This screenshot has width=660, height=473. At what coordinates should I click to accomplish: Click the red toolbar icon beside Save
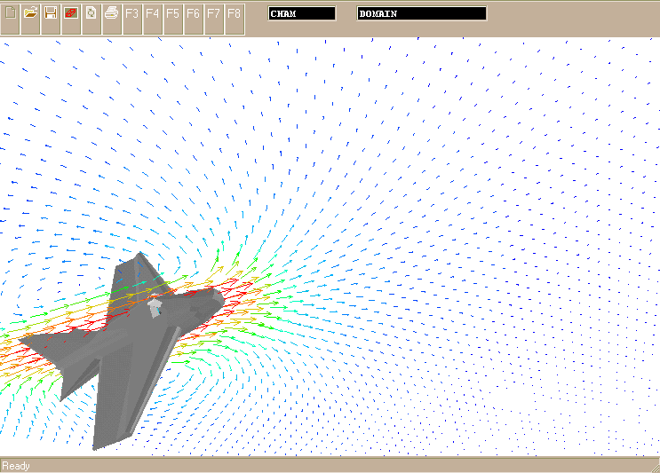pyautogui.click(x=71, y=14)
